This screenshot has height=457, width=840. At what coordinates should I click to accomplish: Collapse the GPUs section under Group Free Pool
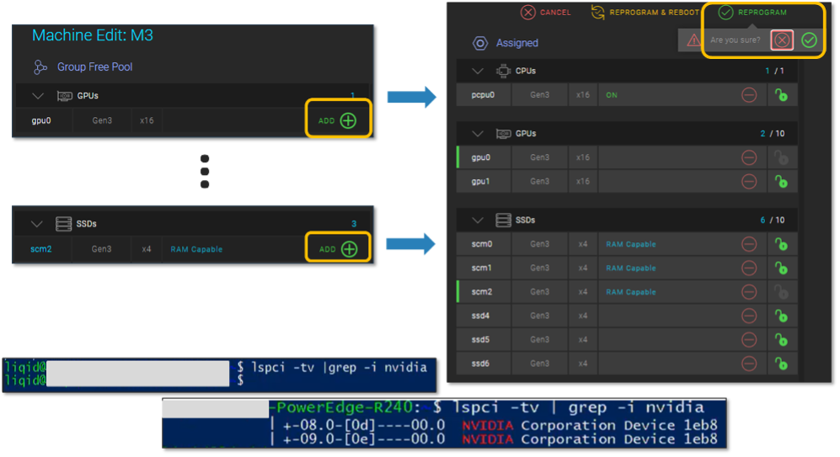tap(37, 96)
